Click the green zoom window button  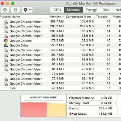[13, 3]
